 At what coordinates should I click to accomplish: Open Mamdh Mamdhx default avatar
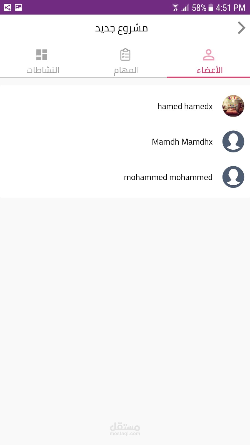point(233,142)
